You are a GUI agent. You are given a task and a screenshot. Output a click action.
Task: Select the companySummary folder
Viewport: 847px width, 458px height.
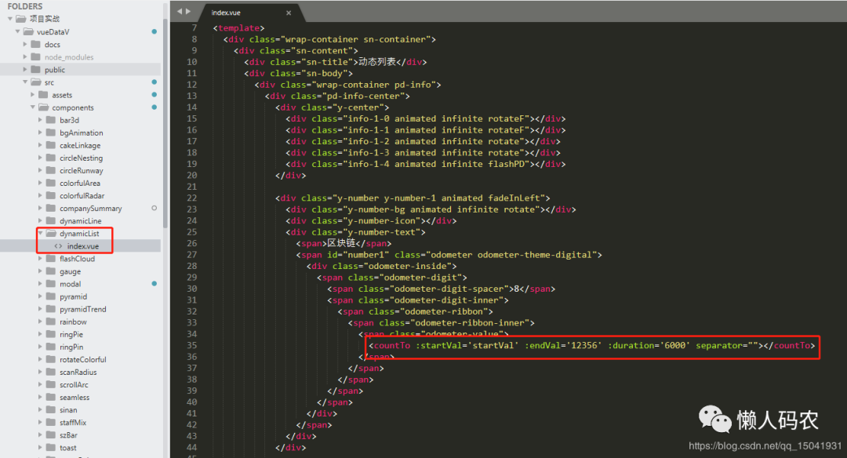[x=91, y=209]
